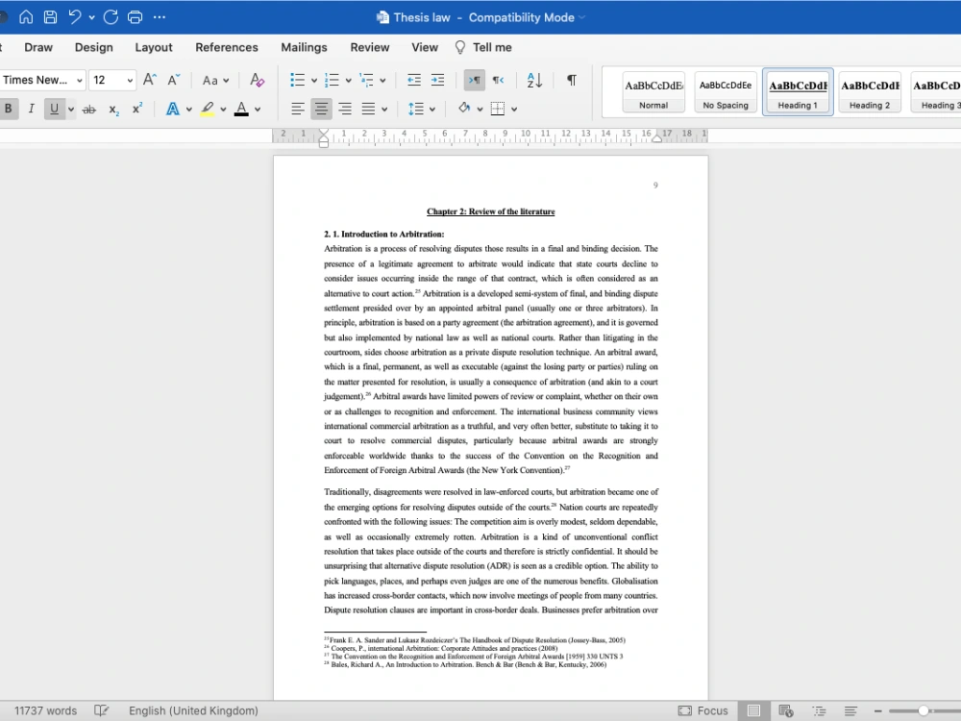Switch to the References tab
The width and height of the screenshot is (961, 721).
[x=227, y=47]
